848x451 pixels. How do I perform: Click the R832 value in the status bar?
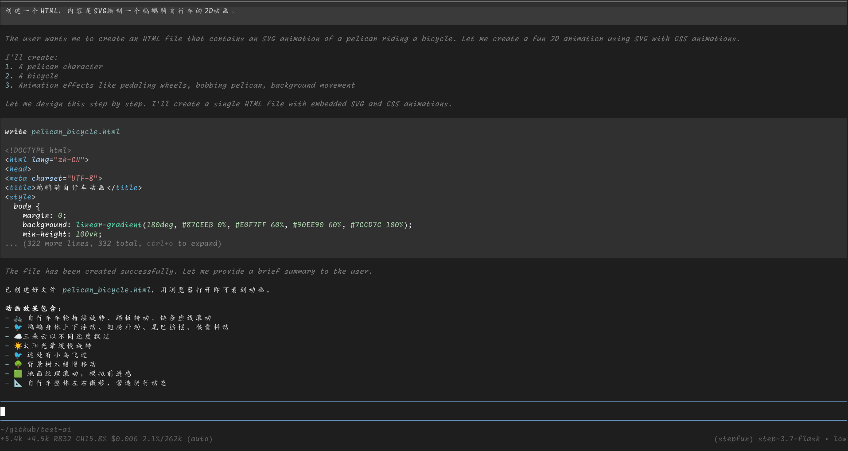coord(62,439)
